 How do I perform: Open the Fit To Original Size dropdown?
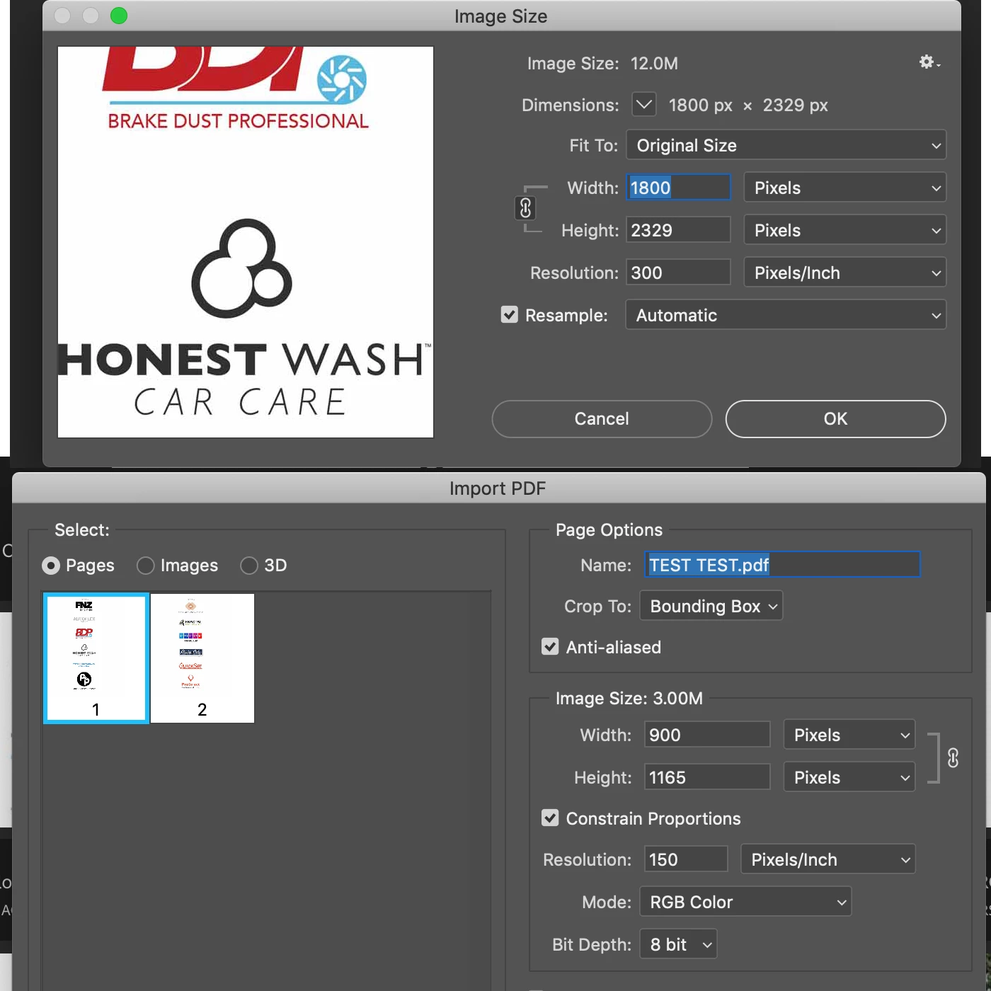coord(786,145)
